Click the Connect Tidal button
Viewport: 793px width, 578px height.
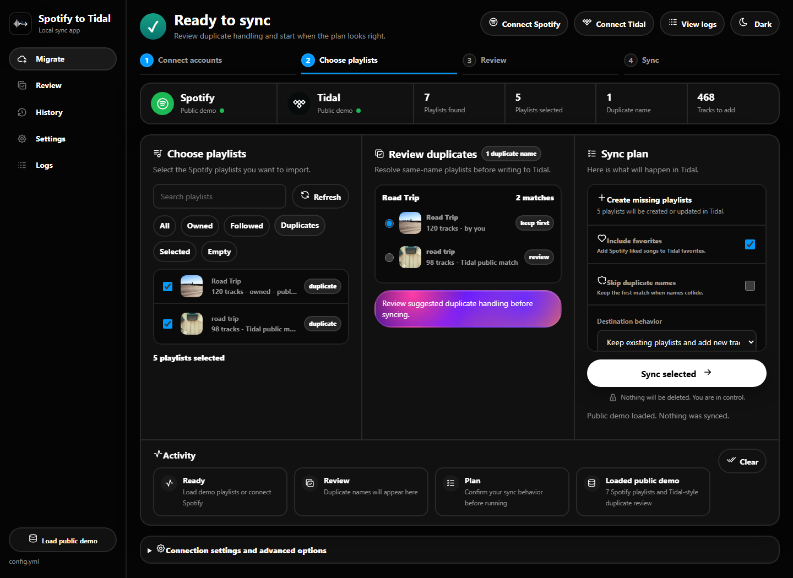[614, 24]
